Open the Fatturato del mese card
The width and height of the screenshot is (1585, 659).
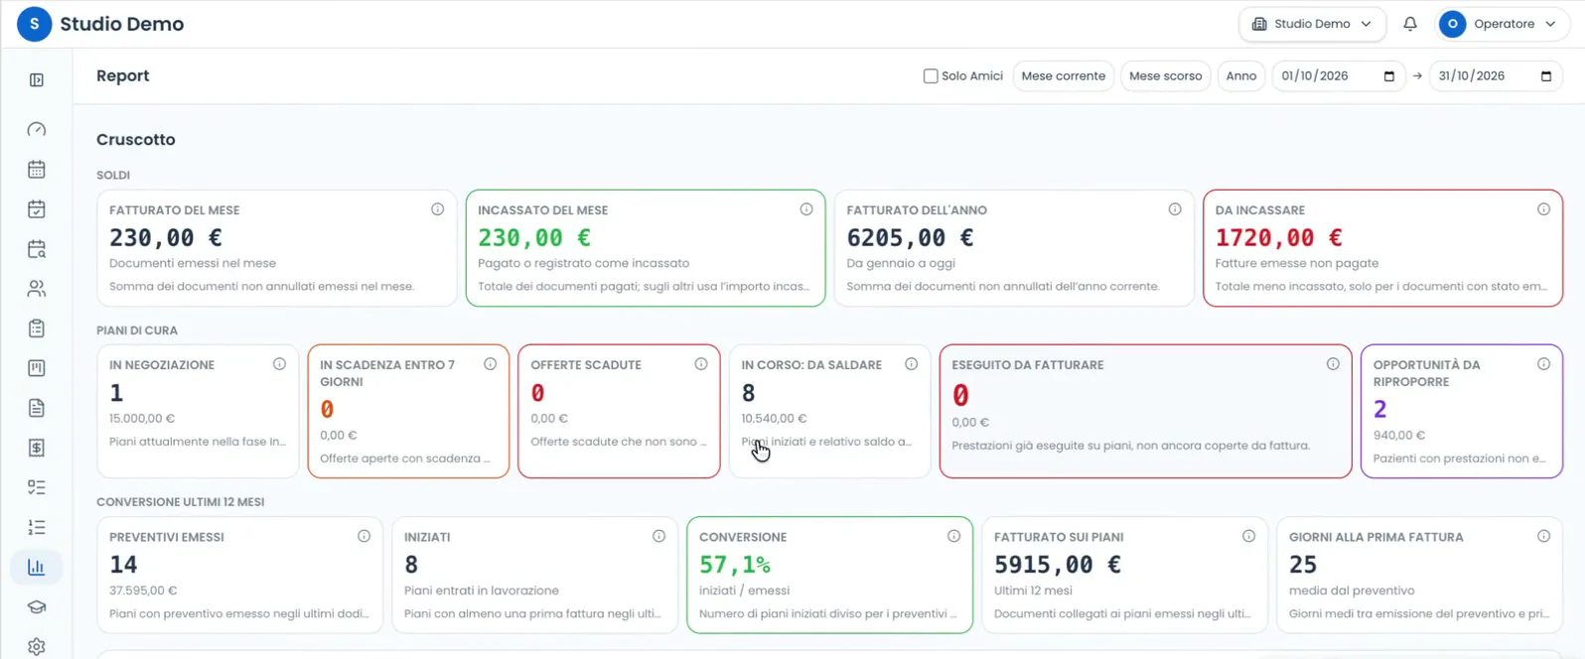click(x=277, y=248)
